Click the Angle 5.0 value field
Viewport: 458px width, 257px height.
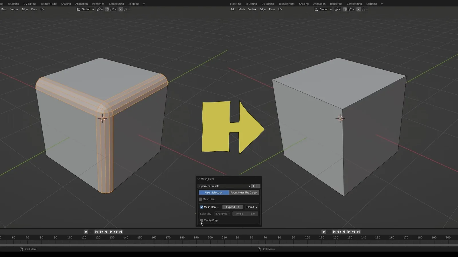coord(245,214)
